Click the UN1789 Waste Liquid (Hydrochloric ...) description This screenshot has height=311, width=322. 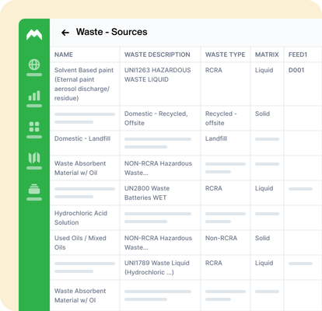click(157, 267)
